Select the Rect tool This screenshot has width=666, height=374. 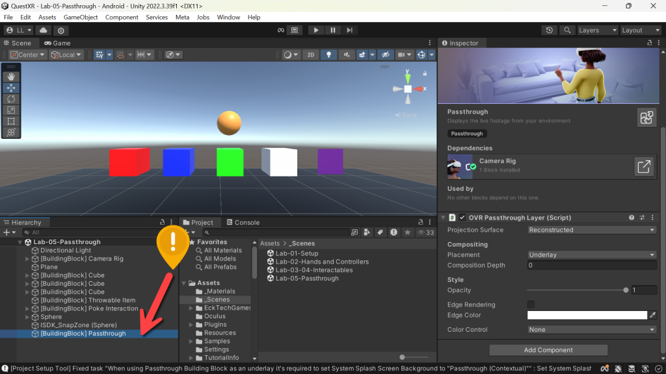pyautogui.click(x=11, y=121)
